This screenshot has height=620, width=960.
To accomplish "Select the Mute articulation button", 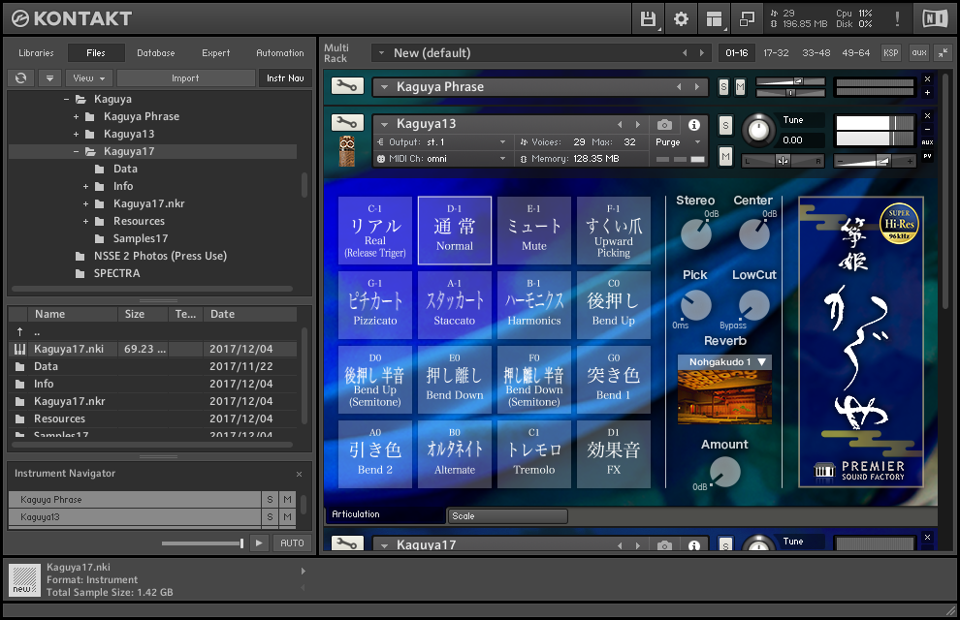I will pos(534,230).
